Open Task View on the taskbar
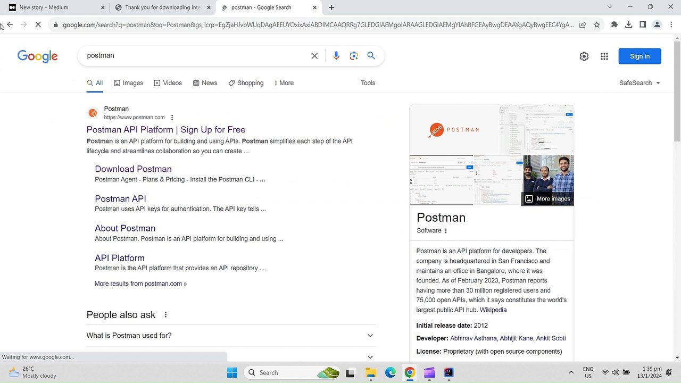681x383 pixels. [x=350, y=373]
